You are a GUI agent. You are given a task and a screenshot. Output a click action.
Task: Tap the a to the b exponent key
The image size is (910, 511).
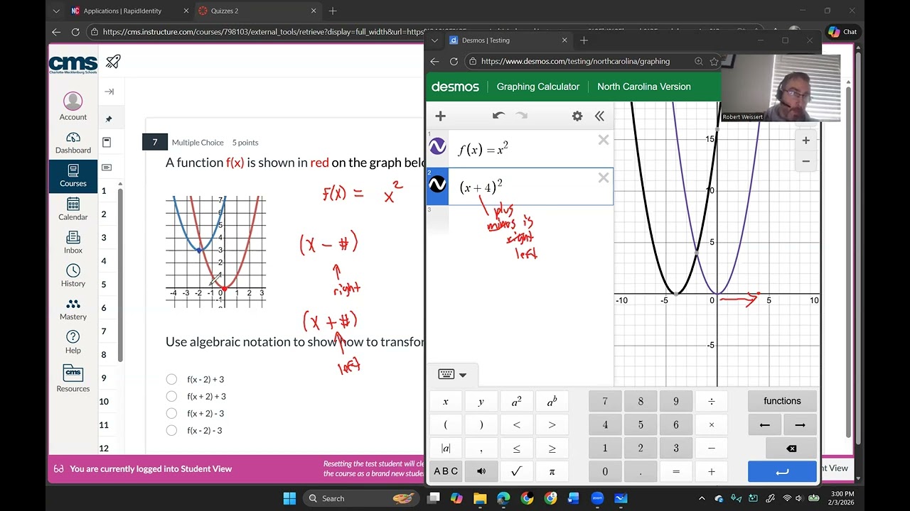click(552, 402)
